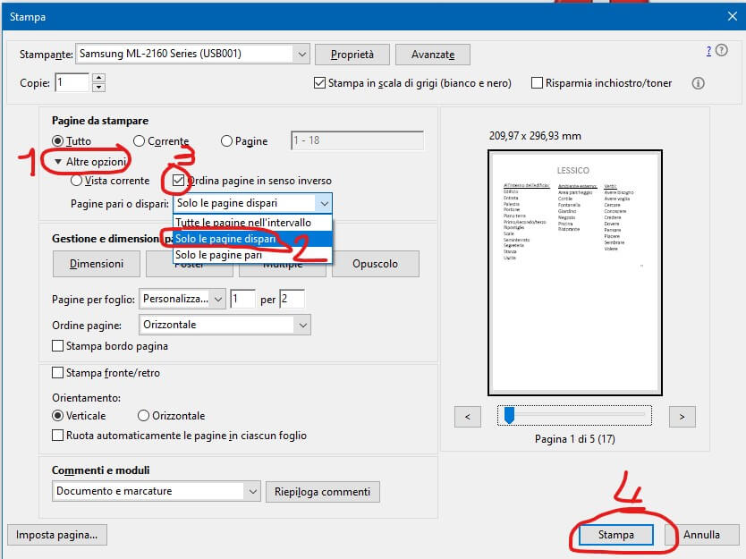Click the help question mark icon
The image size is (746, 559).
(x=708, y=52)
